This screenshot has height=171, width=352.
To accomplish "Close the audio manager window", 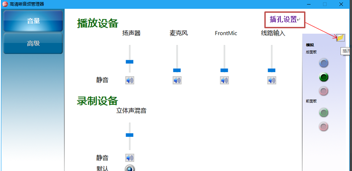I will coord(341,4).
